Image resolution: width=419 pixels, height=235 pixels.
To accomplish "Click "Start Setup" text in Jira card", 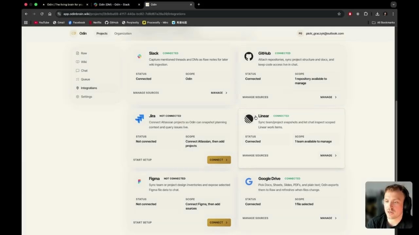I will point(142,160).
